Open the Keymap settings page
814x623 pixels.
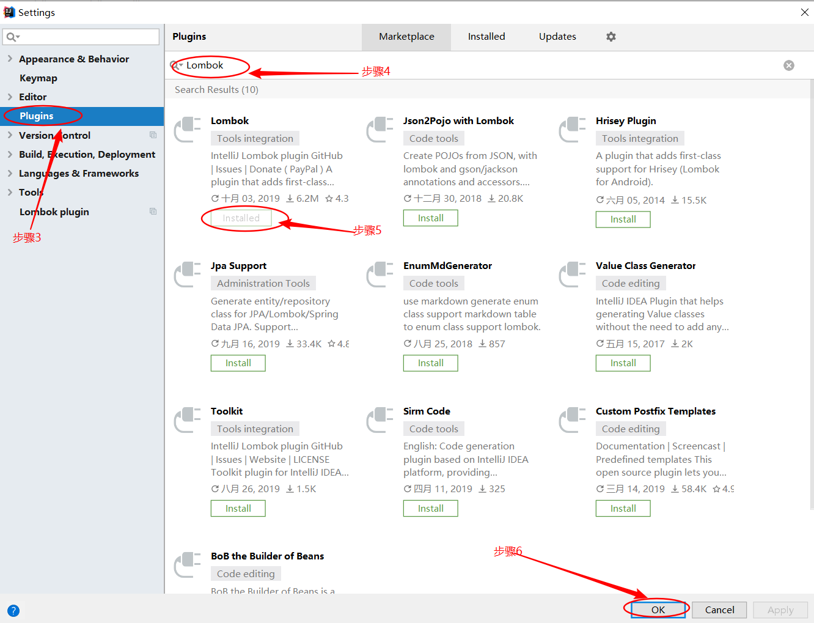pyautogui.click(x=38, y=78)
